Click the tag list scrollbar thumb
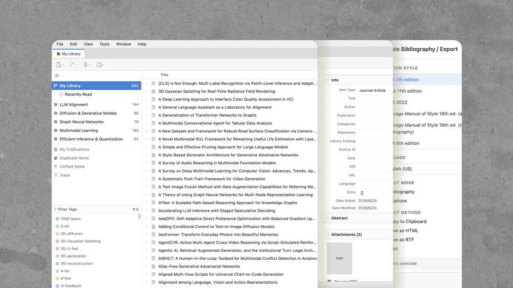 [139, 216]
